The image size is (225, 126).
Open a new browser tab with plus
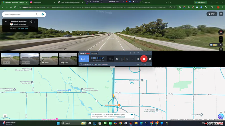[170, 2]
